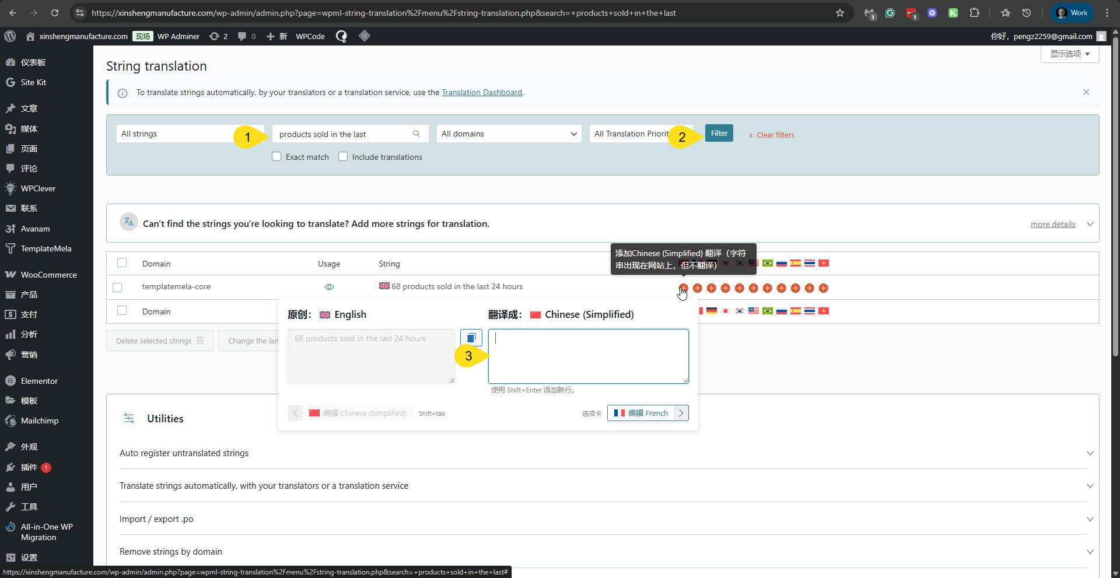Click WP Adminer in the admin bar
This screenshot has width=1120, height=578.
click(x=178, y=36)
